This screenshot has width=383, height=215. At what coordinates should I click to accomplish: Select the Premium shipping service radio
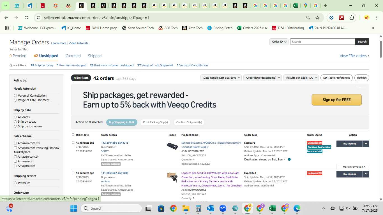pos(15,183)
